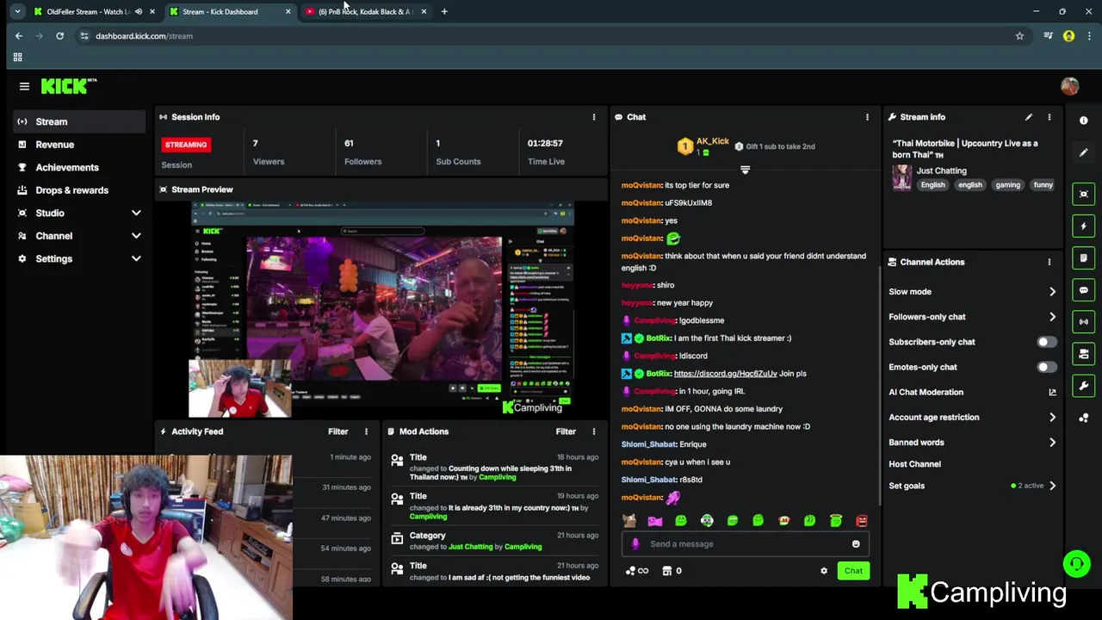The image size is (1102, 620).
Task: Open the discord.gg invite link in chat
Action: point(725,374)
